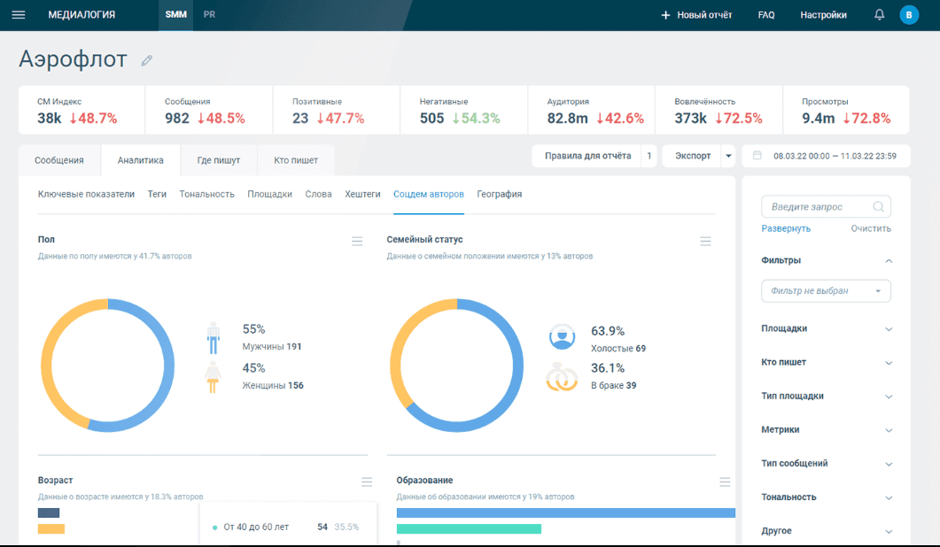
Task: Click the date range 08.03.22 – 11.03.22 field
Action: (x=826, y=156)
